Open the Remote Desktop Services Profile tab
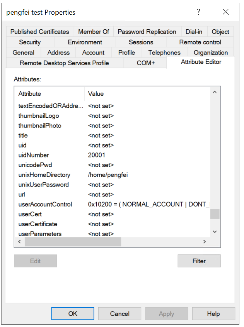 [64, 63]
